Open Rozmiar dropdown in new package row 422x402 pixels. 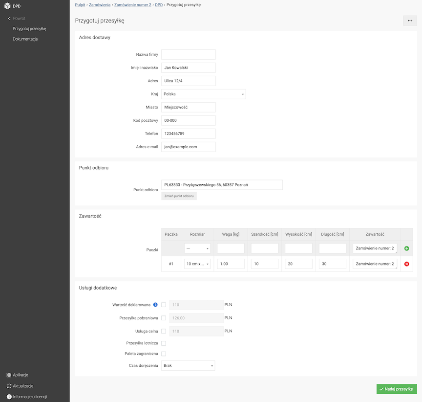click(x=197, y=248)
